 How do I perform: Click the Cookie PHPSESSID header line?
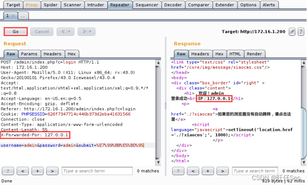[x=66, y=114]
